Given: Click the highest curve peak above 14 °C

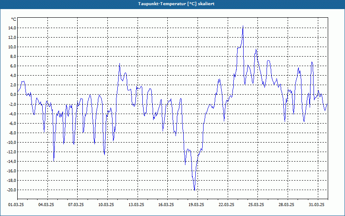Looking at the screenshot, I should click(243, 26).
